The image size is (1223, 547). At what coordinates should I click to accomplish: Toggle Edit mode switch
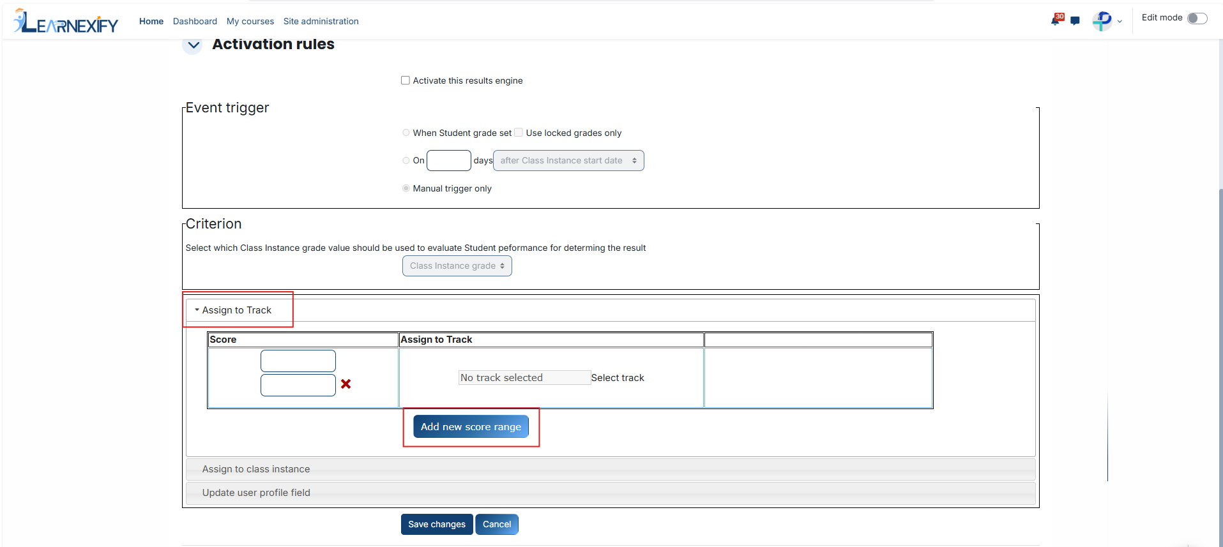point(1197,18)
